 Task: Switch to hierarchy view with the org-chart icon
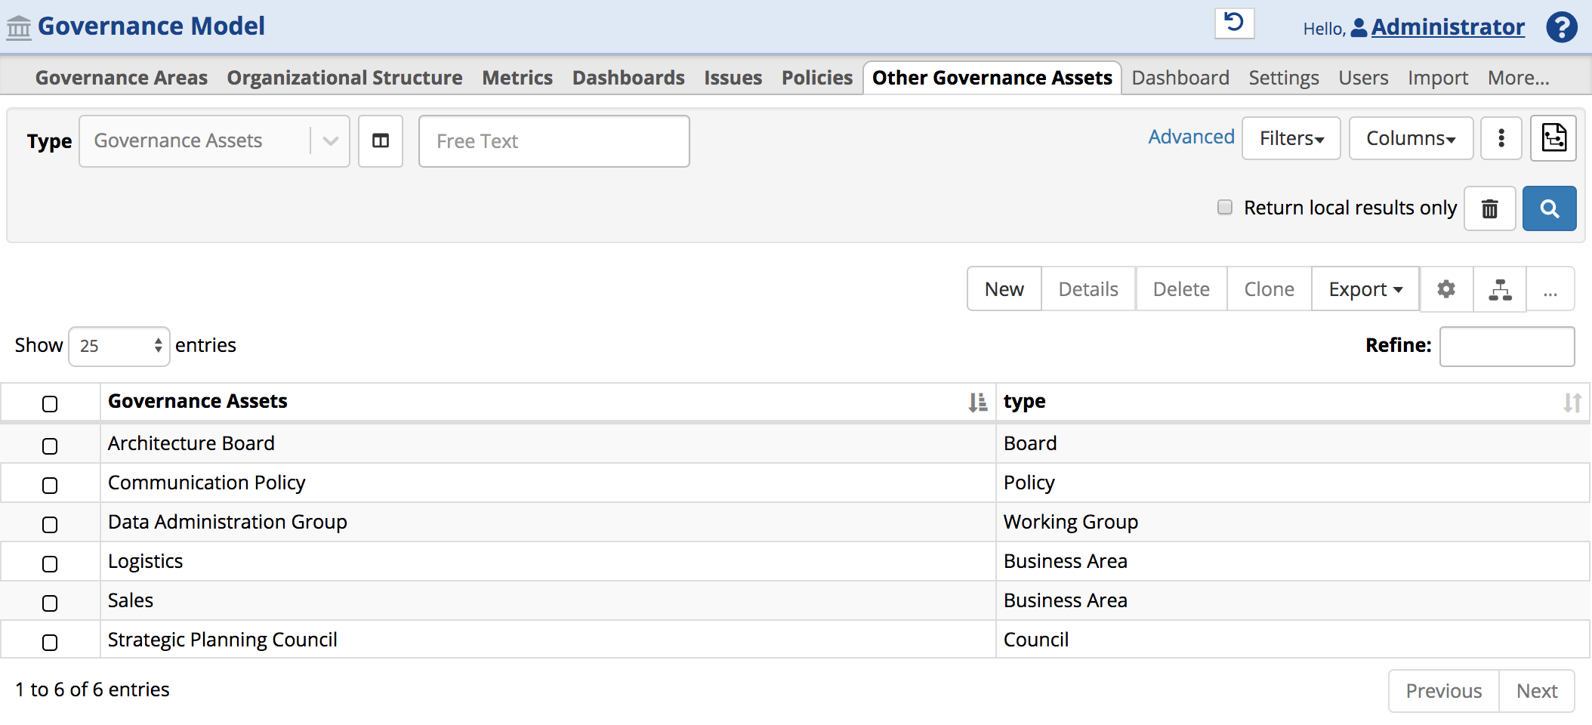pos(1499,288)
